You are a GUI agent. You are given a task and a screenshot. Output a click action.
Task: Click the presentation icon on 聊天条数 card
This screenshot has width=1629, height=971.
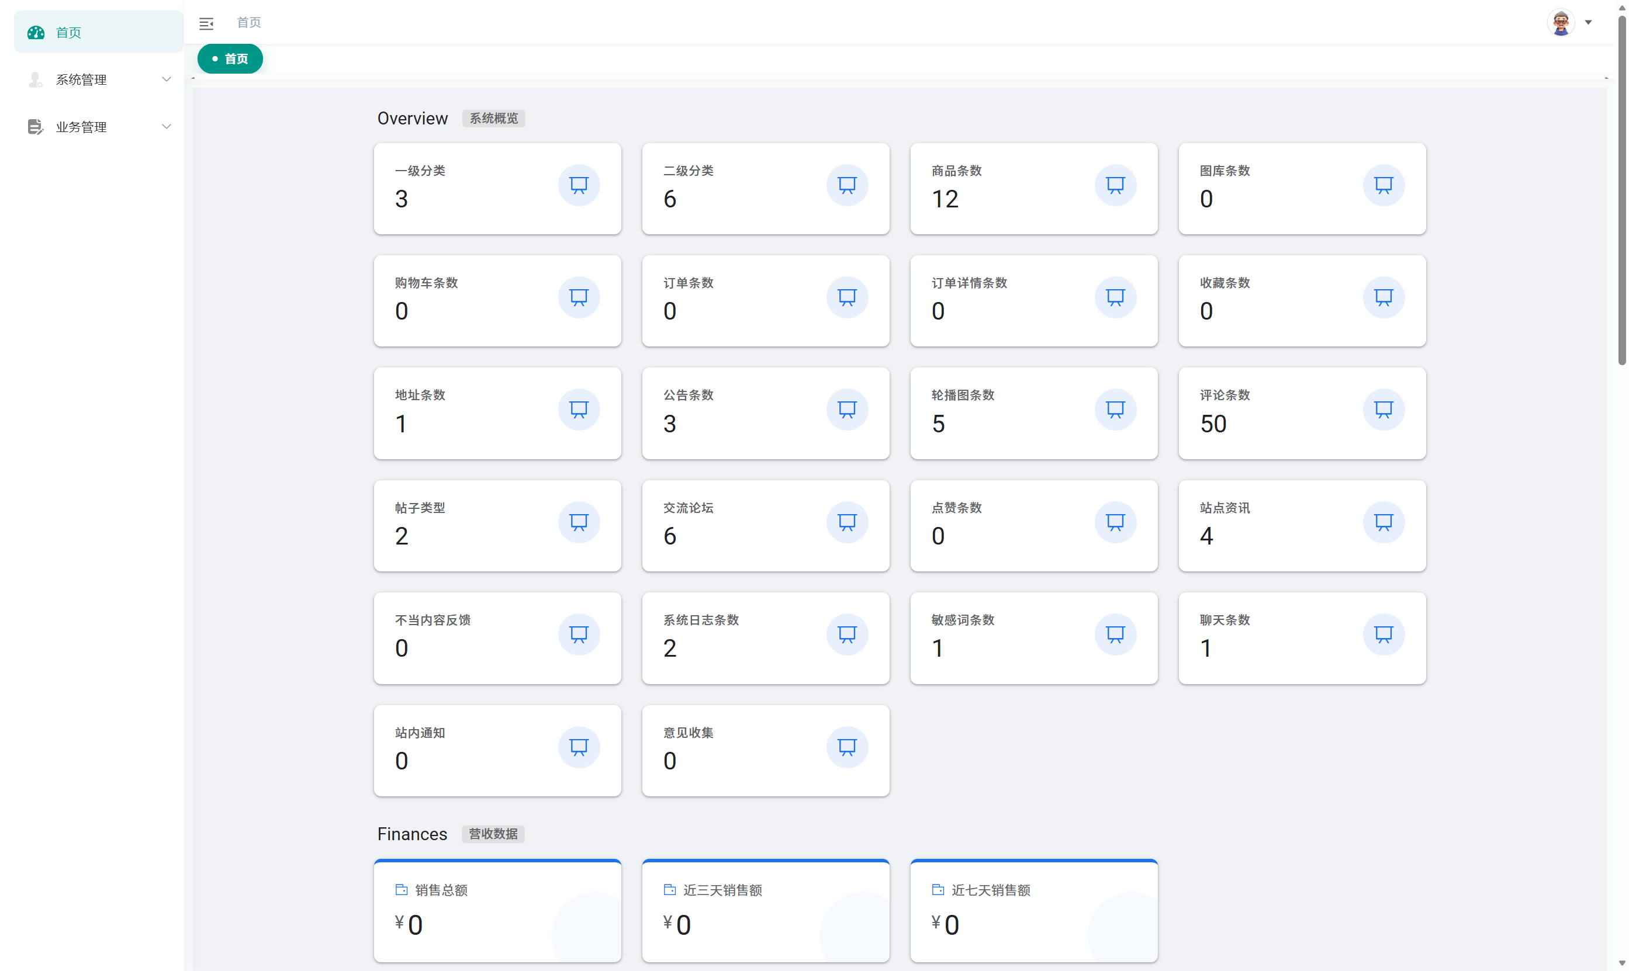[x=1383, y=634]
